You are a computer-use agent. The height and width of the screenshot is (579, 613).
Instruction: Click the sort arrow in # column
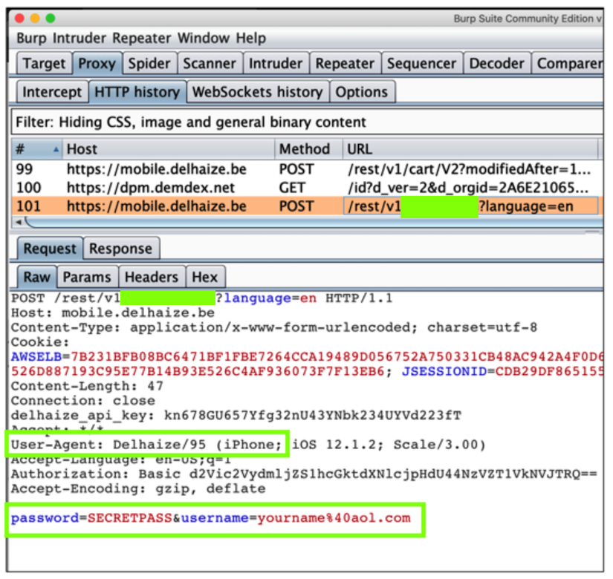(56, 149)
